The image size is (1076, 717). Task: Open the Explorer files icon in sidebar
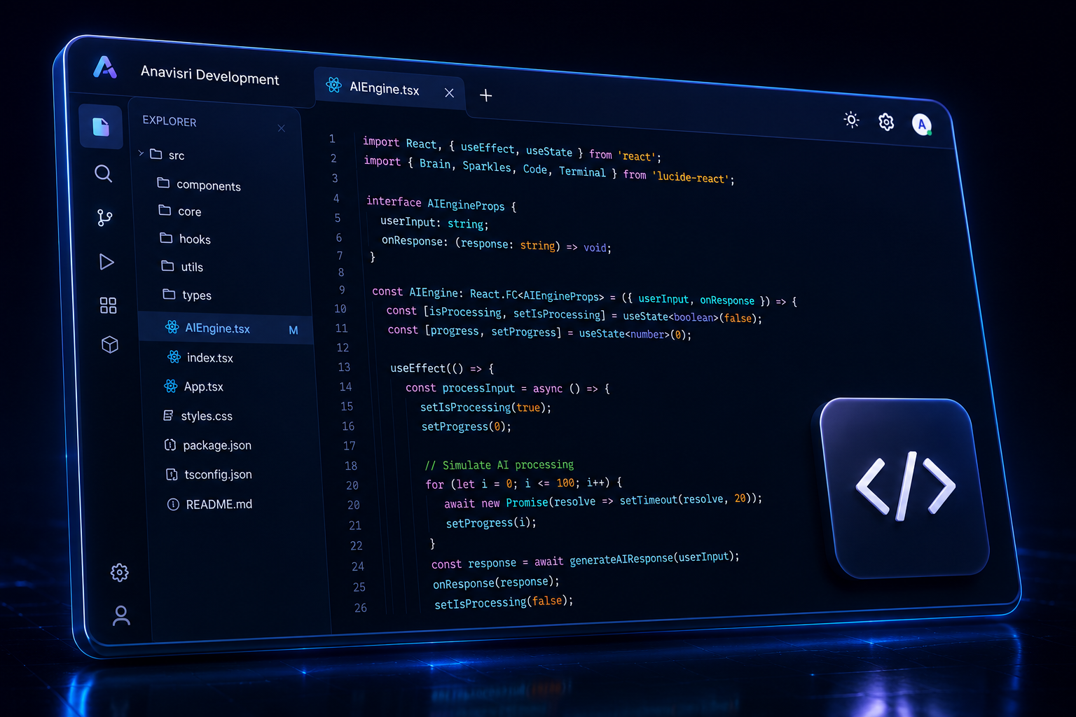101,127
